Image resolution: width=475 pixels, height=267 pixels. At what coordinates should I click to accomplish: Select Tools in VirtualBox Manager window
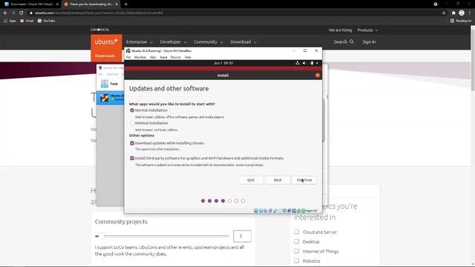point(111,84)
